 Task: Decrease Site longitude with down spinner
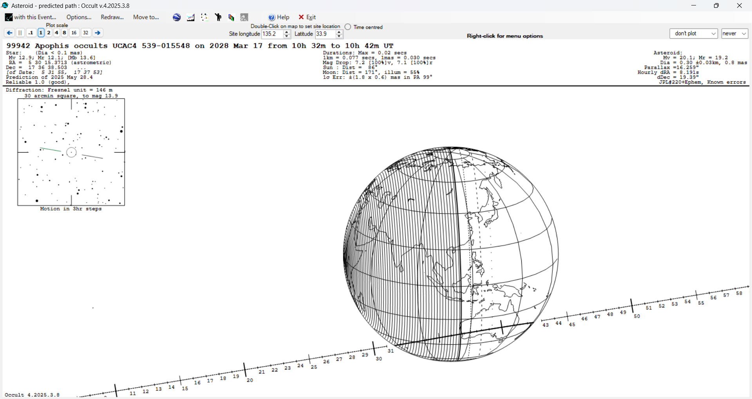(287, 36)
